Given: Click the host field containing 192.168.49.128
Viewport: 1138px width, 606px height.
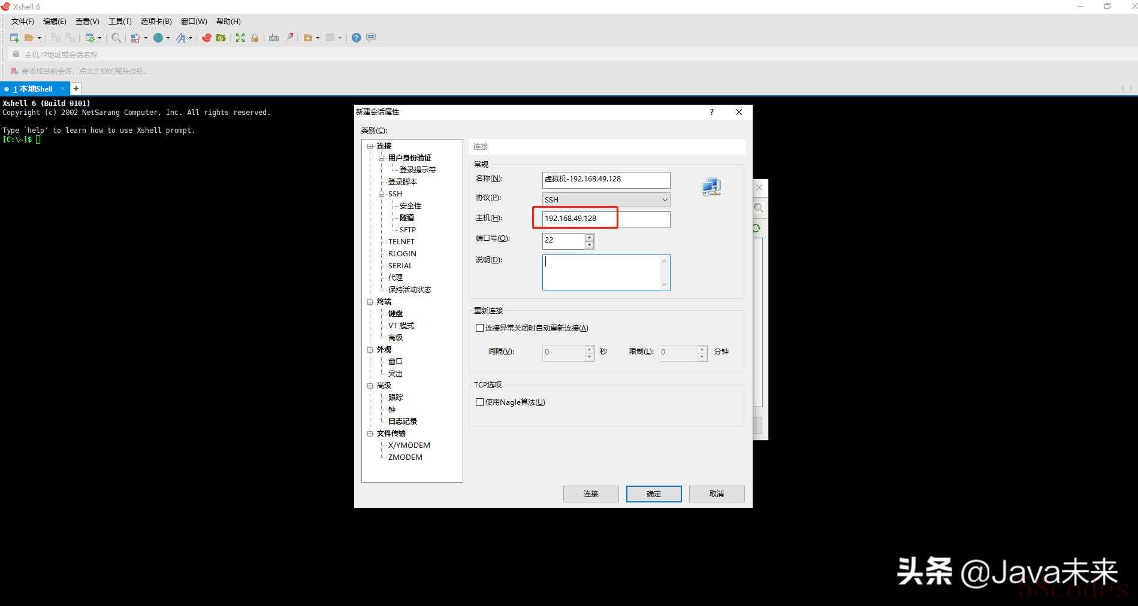Looking at the screenshot, I should pyautogui.click(x=605, y=219).
